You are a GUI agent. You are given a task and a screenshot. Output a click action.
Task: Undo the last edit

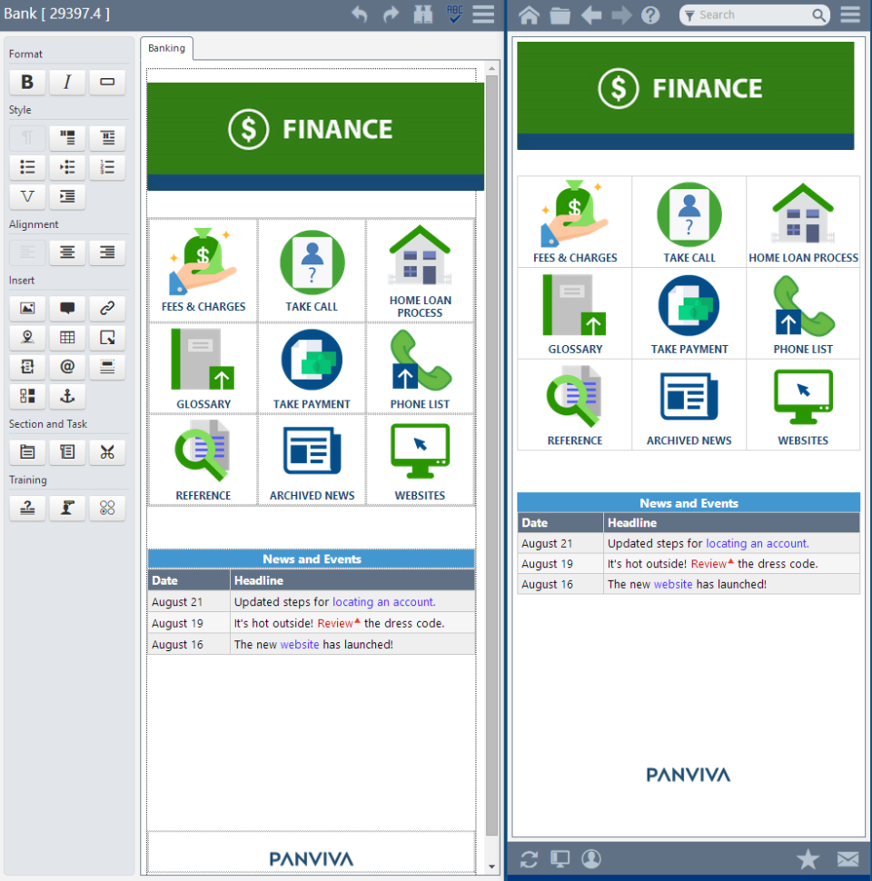360,15
